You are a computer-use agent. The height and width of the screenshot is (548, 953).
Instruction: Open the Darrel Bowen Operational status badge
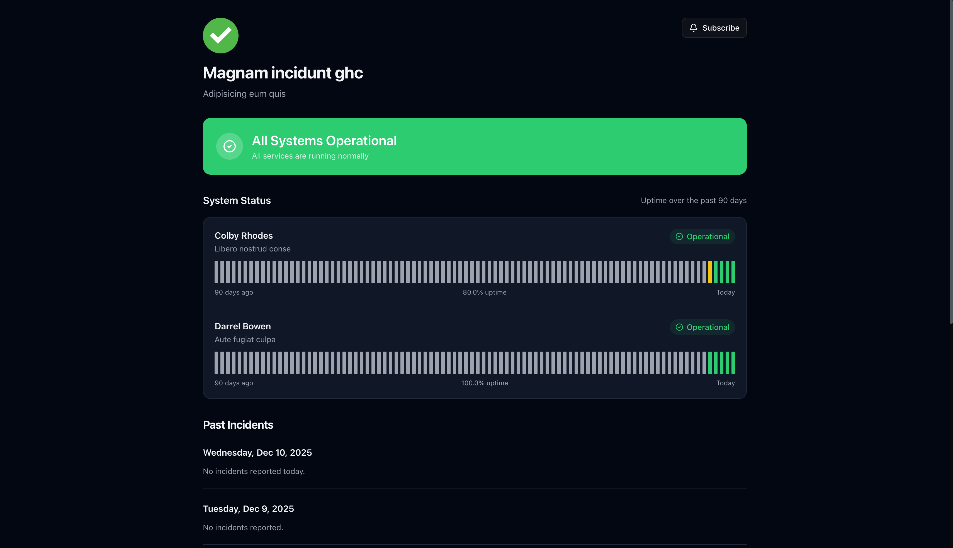[702, 327]
